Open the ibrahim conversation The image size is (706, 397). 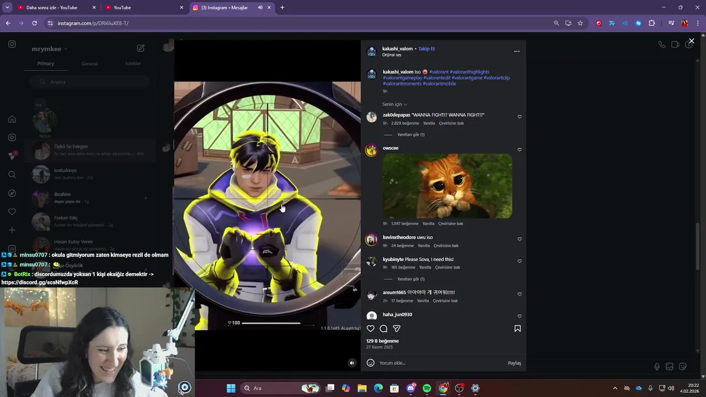(90, 197)
